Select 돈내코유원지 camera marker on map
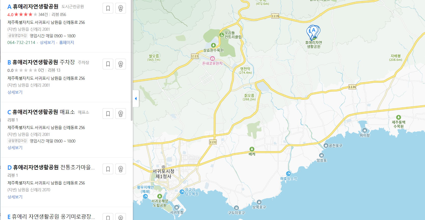 [x=212, y=58]
